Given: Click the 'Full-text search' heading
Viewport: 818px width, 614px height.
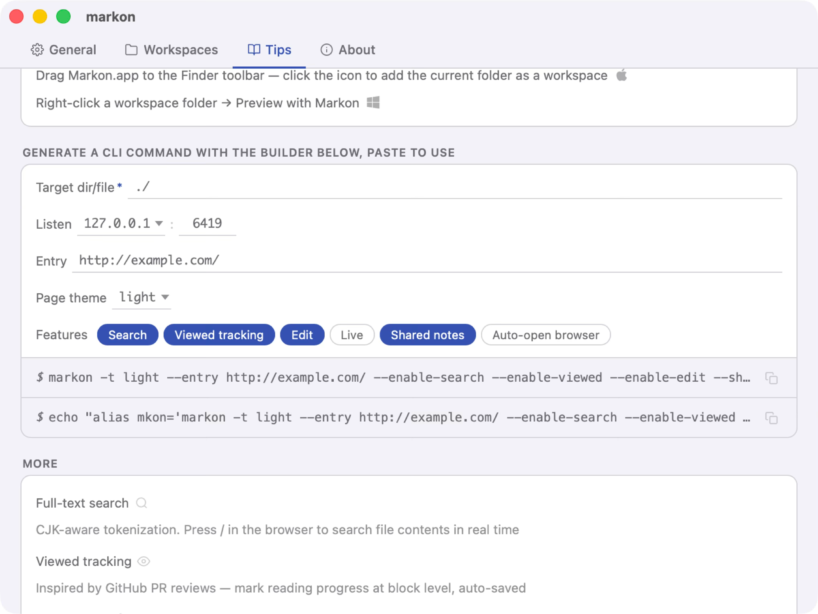Looking at the screenshot, I should (82, 503).
